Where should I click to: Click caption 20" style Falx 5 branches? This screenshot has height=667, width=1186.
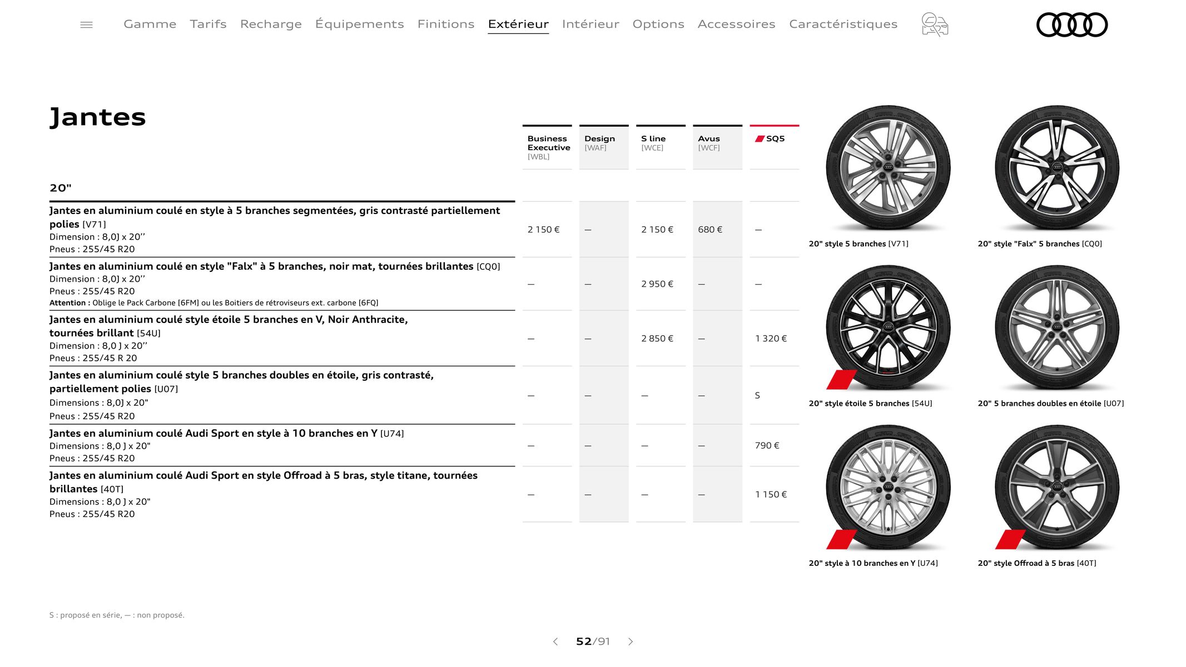[1040, 244]
